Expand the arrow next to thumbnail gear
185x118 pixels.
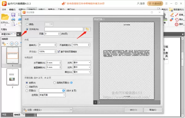(7, 44)
